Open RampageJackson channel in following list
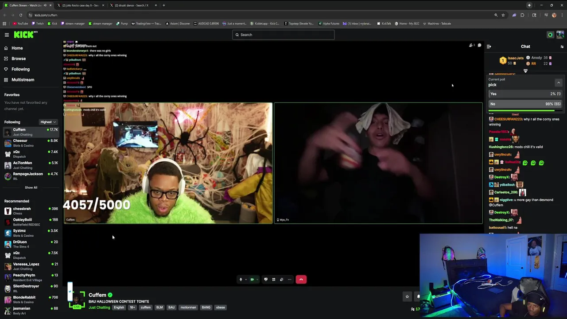The image size is (567, 319). (31, 176)
